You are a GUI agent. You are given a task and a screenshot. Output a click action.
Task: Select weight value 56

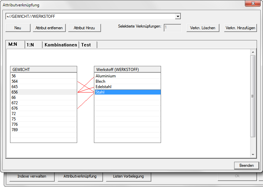[x=44, y=76]
